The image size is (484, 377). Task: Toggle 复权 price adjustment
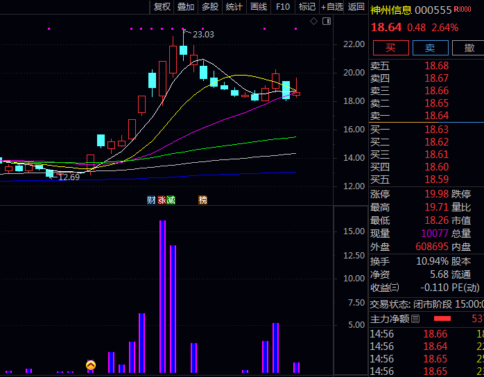coord(162,7)
